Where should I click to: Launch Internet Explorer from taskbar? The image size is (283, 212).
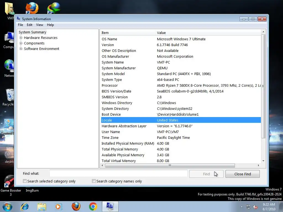25,206
